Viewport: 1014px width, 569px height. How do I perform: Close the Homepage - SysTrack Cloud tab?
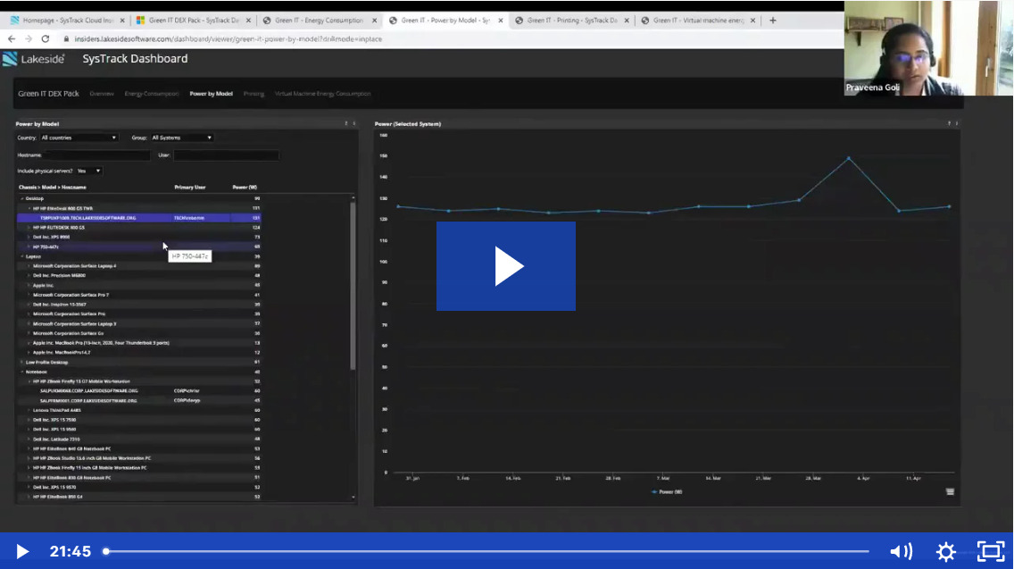122,21
